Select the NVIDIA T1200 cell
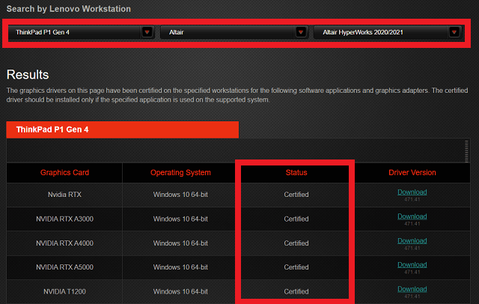Image resolution: width=479 pixels, height=304 pixels. (64, 291)
